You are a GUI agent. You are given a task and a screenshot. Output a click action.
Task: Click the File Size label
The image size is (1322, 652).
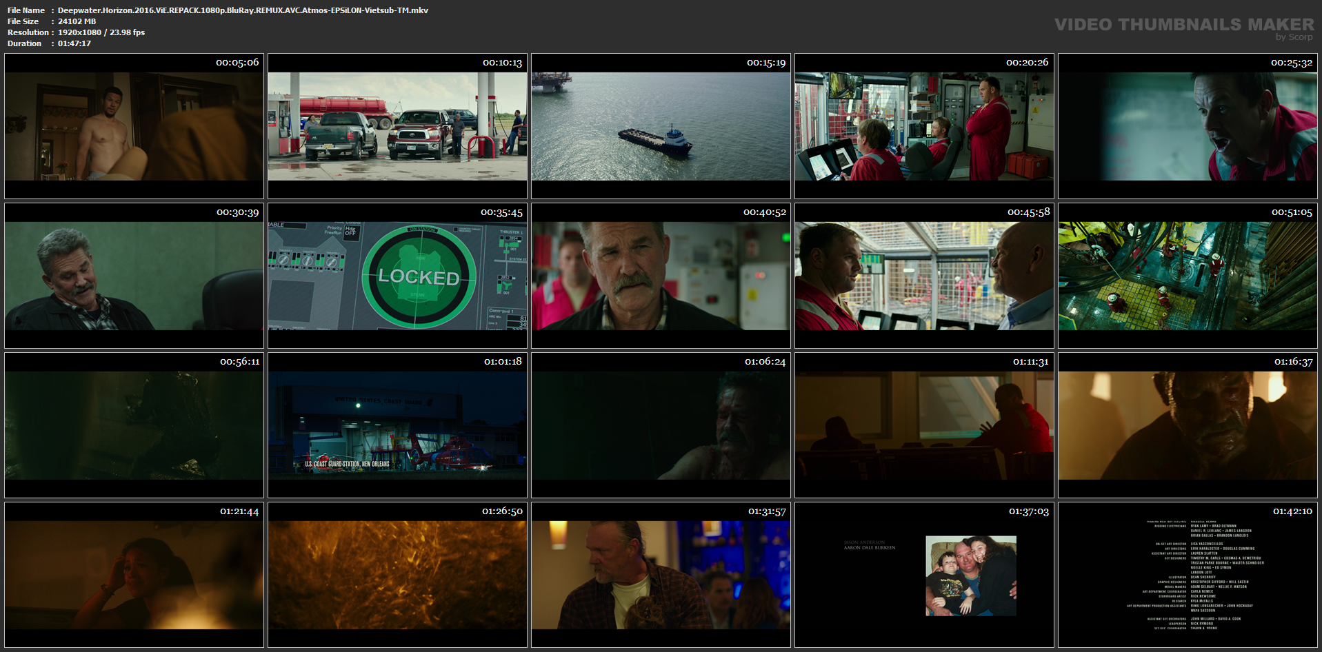coord(23,21)
